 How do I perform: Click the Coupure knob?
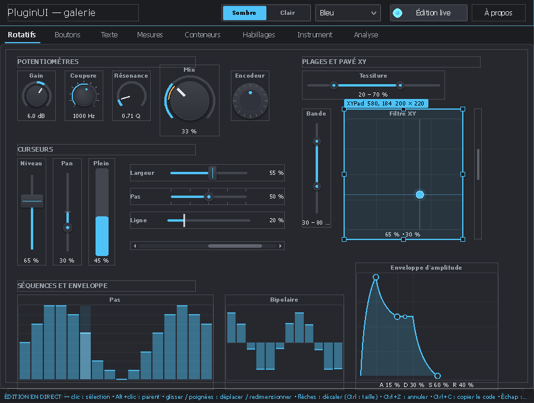pos(84,95)
